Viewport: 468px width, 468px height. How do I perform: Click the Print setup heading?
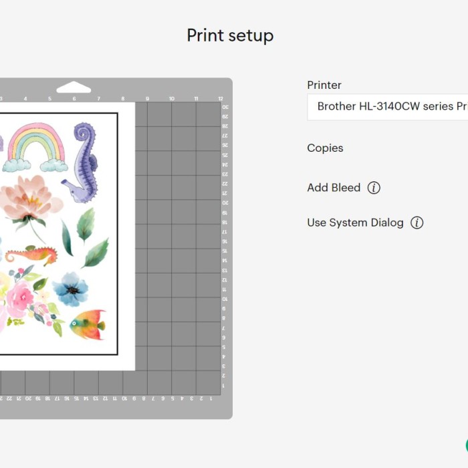pos(230,35)
